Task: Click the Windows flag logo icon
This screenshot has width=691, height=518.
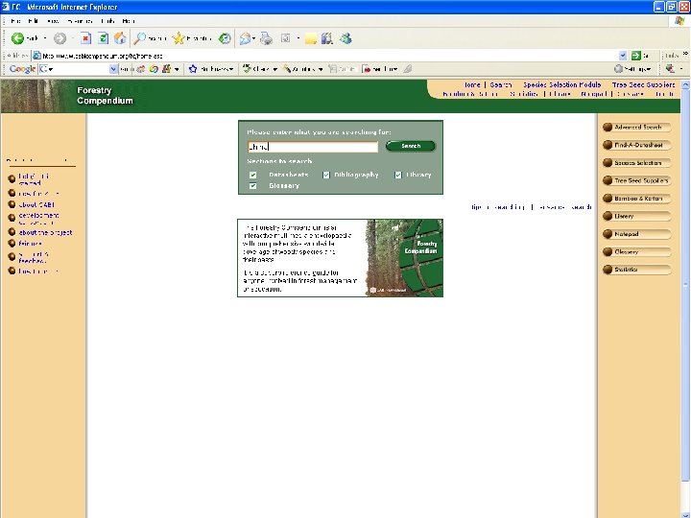Action: (x=679, y=21)
